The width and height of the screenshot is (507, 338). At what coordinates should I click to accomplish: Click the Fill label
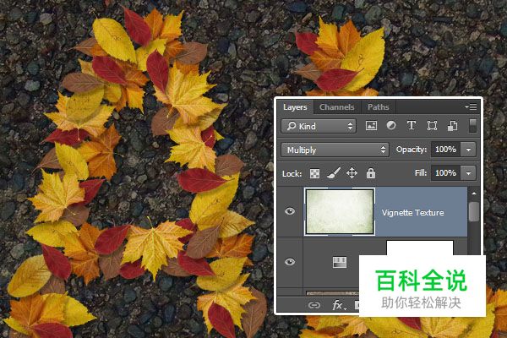coord(421,173)
